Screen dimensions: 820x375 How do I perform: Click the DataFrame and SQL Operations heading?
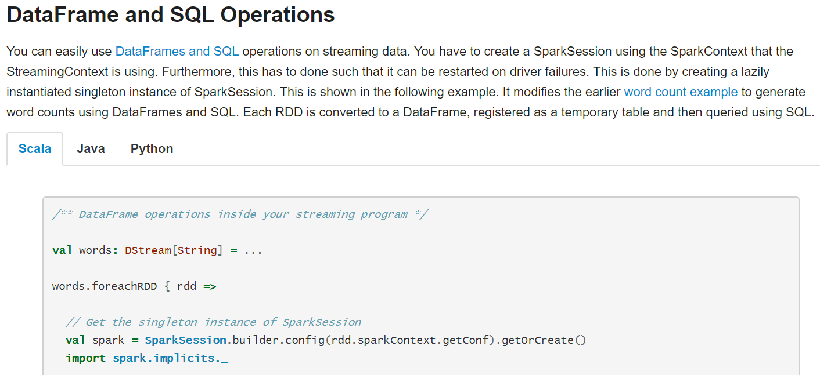pyautogui.click(x=171, y=15)
